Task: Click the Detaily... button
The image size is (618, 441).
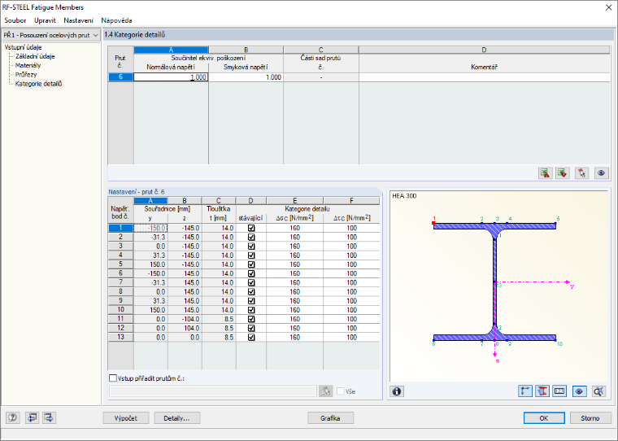Action: coord(176,418)
